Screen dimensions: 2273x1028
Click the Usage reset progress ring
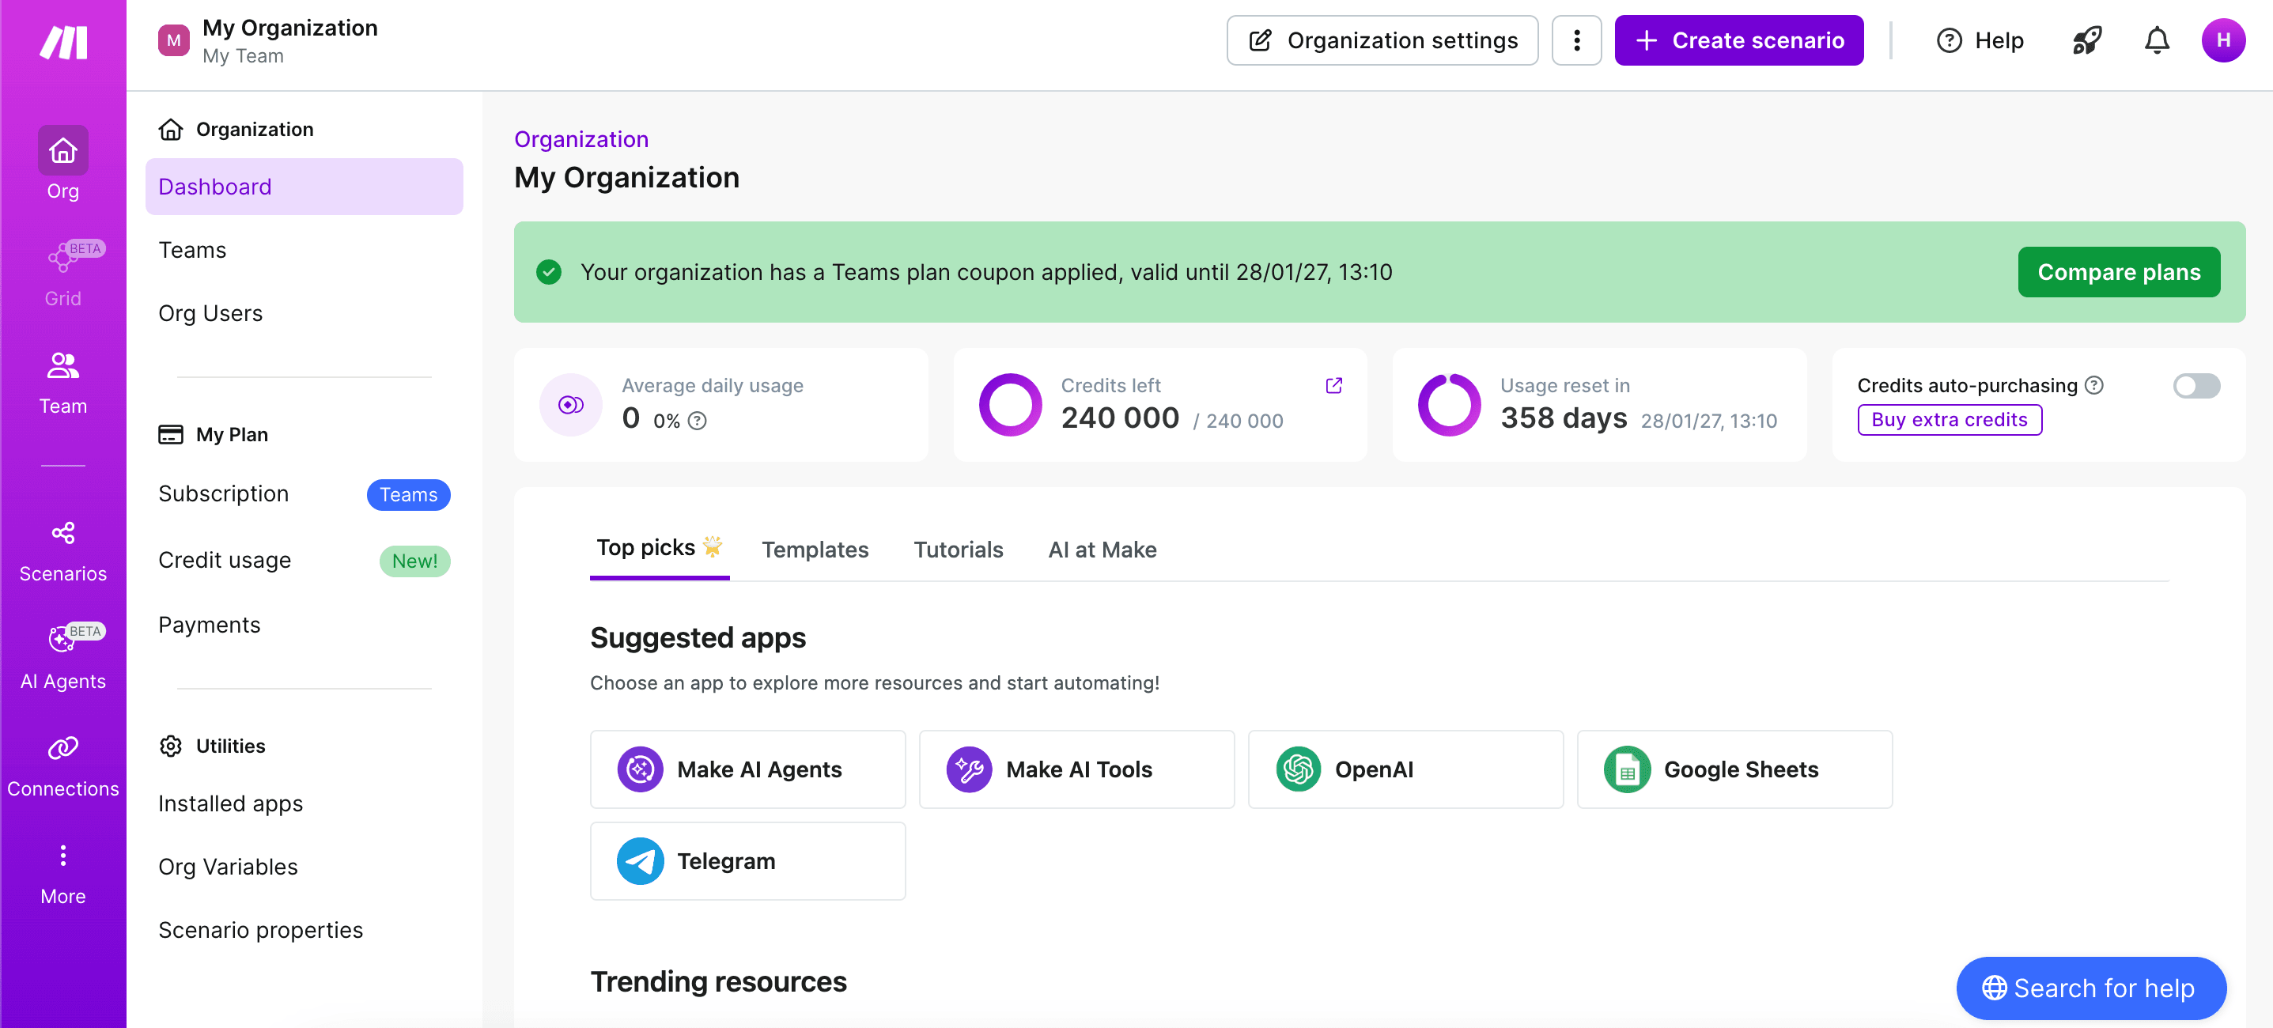1449,405
